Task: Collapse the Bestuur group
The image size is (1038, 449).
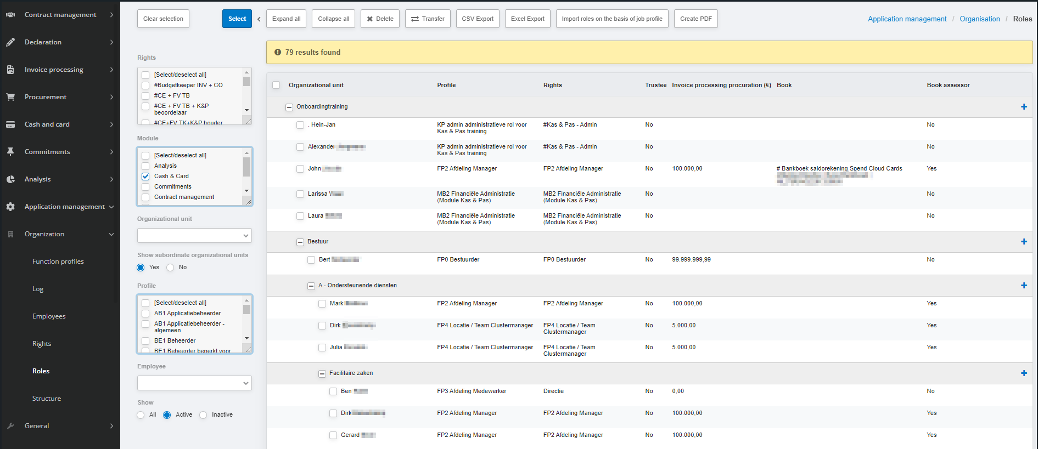Action: click(300, 242)
